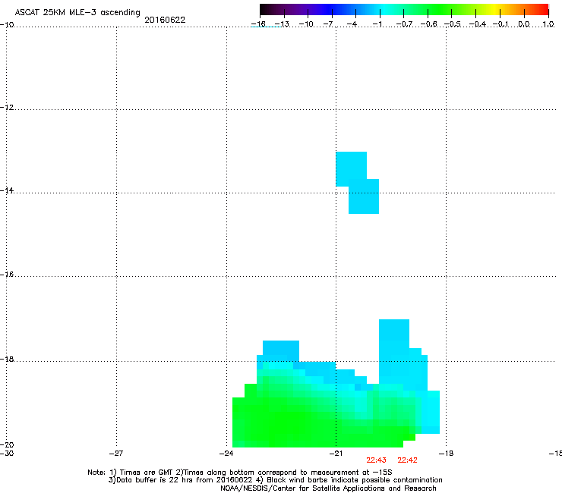Click the note line '3)Data buffer is 22 hrs'

click(x=275, y=480)
